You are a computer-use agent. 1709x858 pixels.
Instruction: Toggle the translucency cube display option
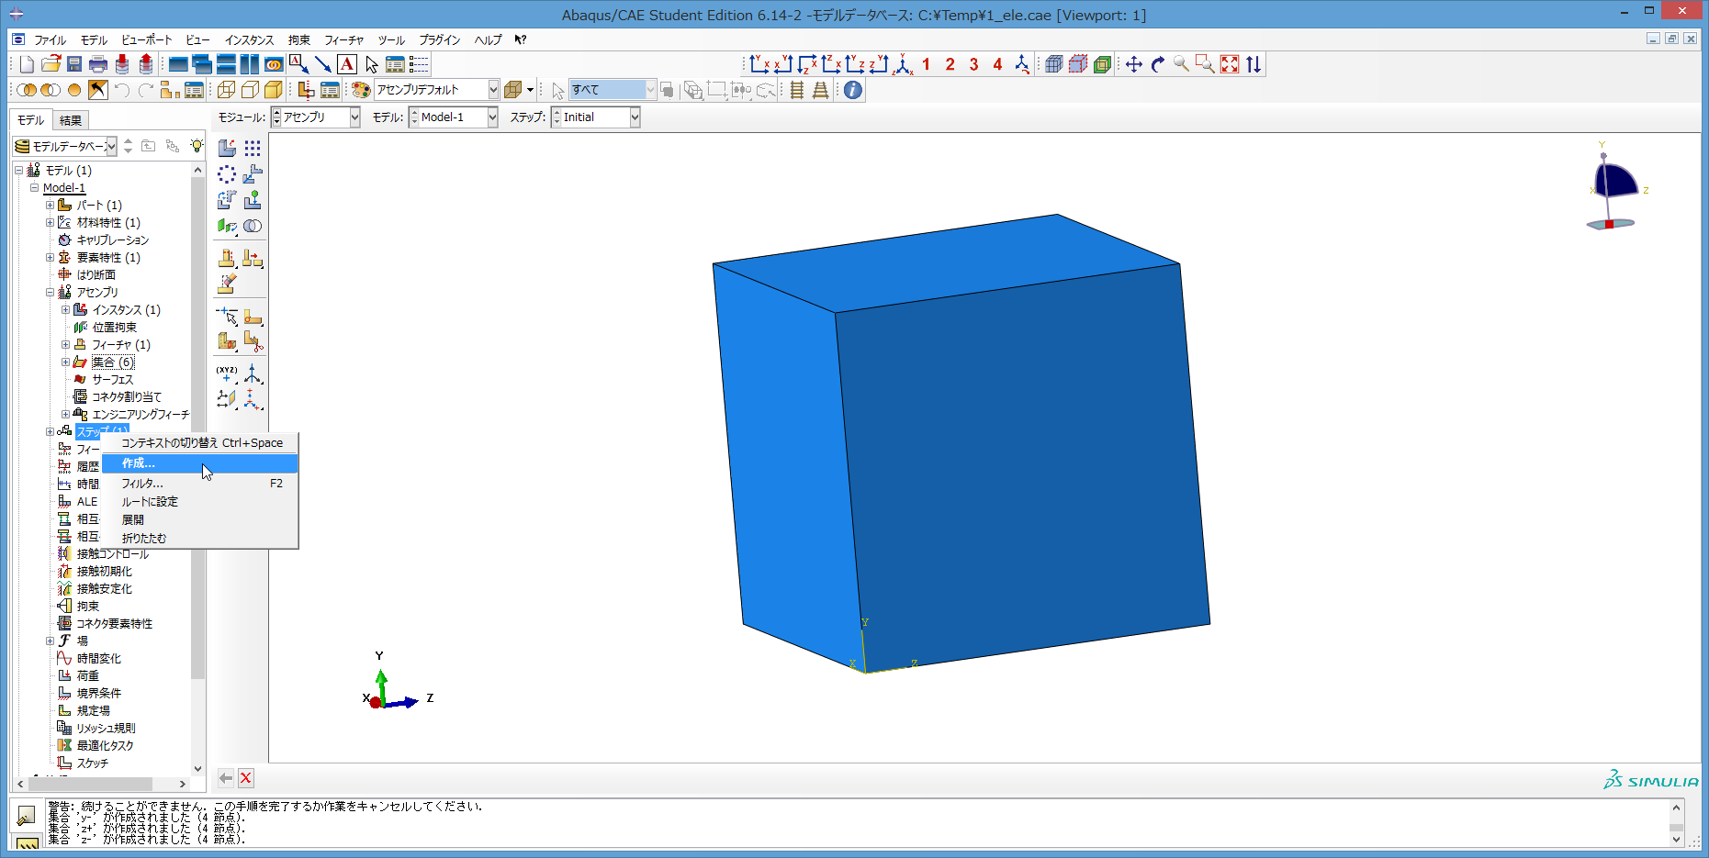[x=513, y=90]
